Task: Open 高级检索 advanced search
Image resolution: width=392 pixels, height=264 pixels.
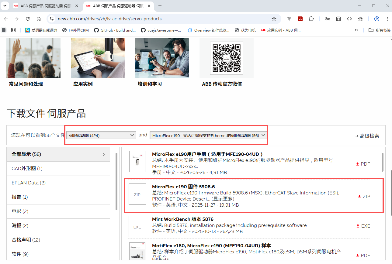Action: pyautogui.click(x=367, y=136)
